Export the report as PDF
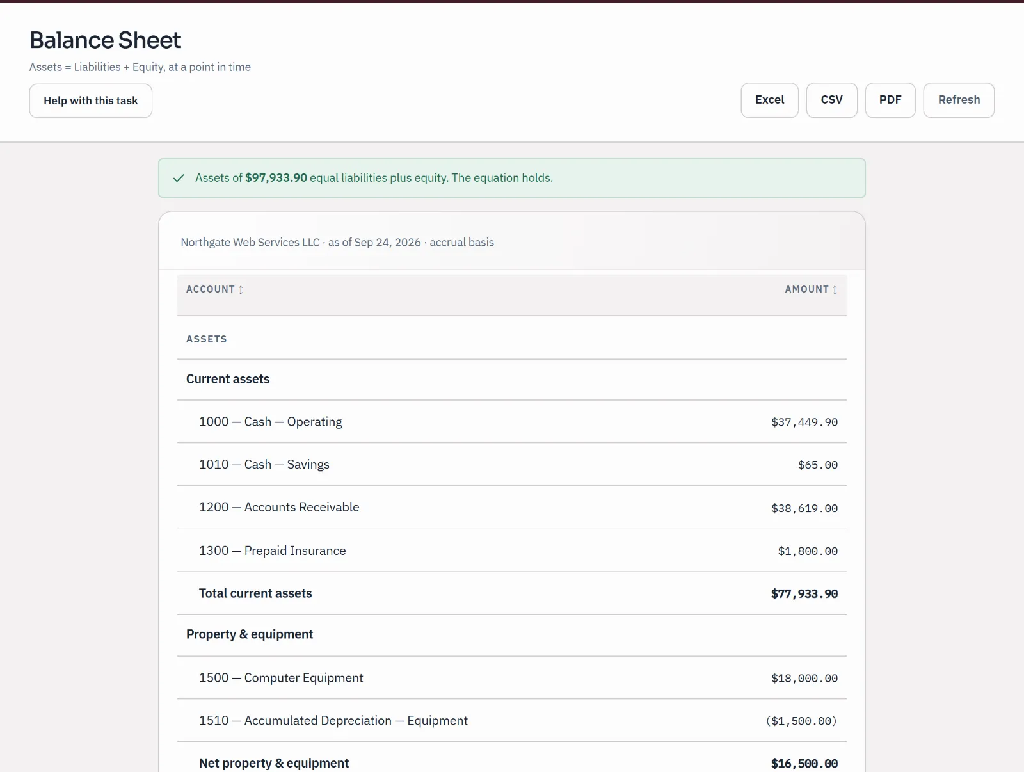Viewport: 1024px width, 772px height. (890, 100)
